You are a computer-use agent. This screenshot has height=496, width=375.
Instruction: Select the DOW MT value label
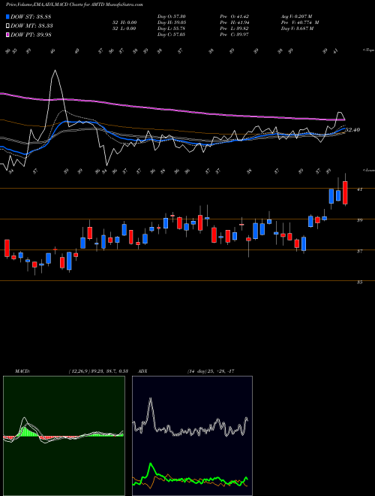pos(31,26)
